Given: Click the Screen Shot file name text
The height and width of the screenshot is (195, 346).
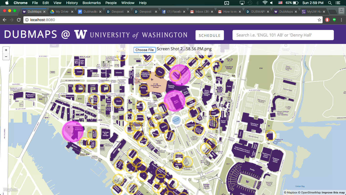Looking at the screenshot, I should [184, 49].
